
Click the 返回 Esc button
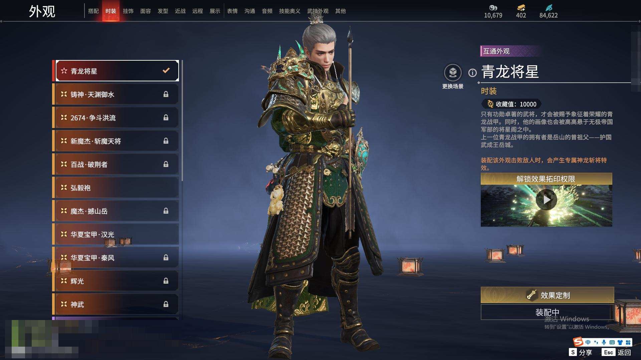[x=617, y=352]
